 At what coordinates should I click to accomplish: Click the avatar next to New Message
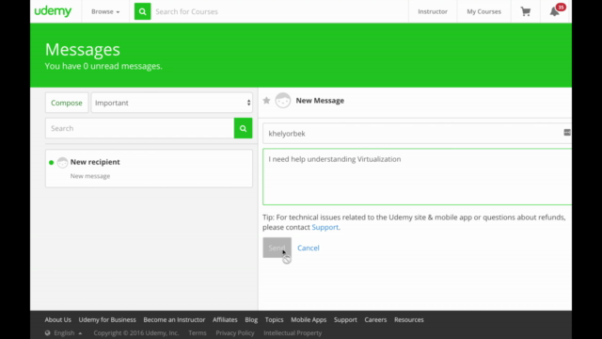[x=283, y=101]
